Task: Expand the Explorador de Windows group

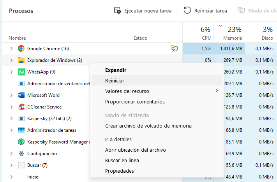Action: click(x=11, y=60)
